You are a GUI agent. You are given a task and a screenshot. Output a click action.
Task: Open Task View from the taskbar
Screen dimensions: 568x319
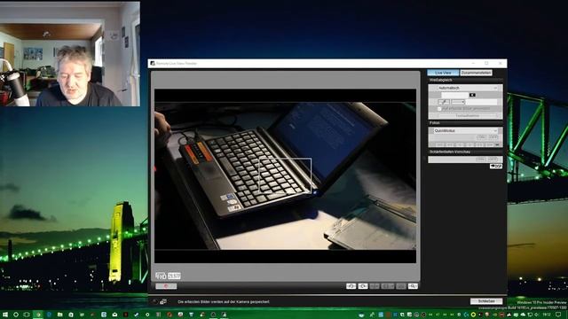tap(27, 315)
